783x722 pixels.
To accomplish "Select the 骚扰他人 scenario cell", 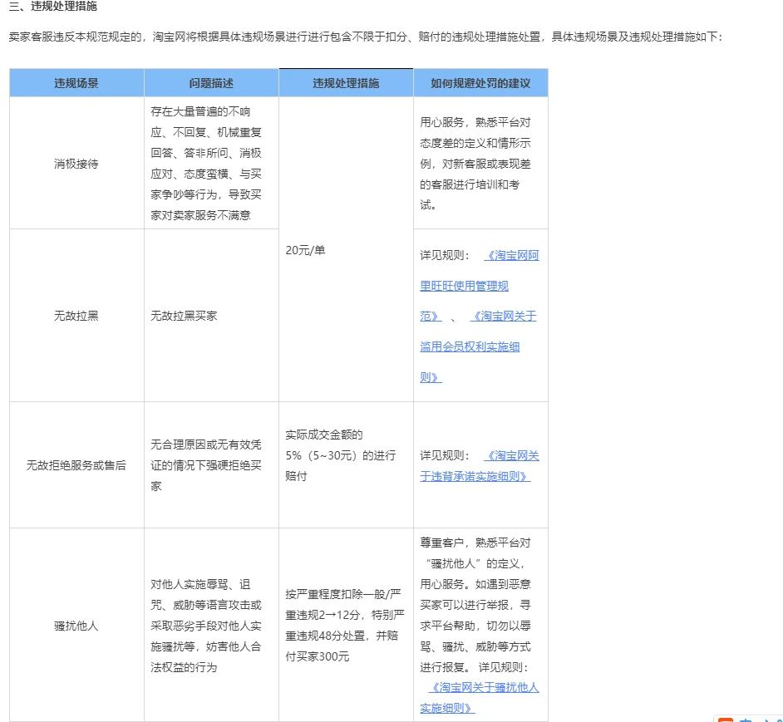I will pyautogui.click(x=76, y=625).
